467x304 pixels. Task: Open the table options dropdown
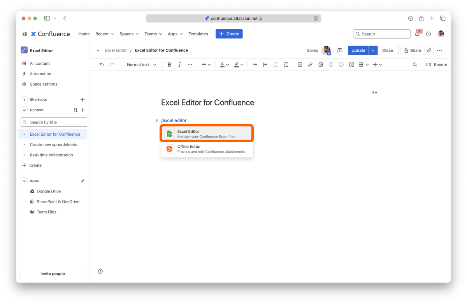363,65
